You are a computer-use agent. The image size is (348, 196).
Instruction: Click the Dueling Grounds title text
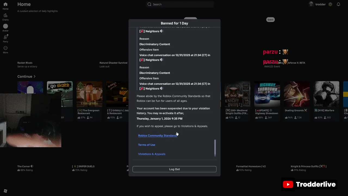tap(296, 111)
